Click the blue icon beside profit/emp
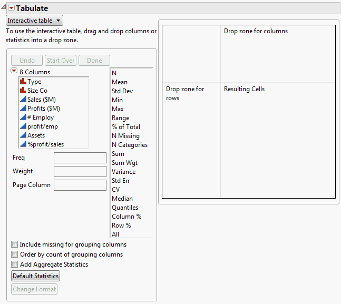The image size is (341, 304). click(x=23, y=126)
